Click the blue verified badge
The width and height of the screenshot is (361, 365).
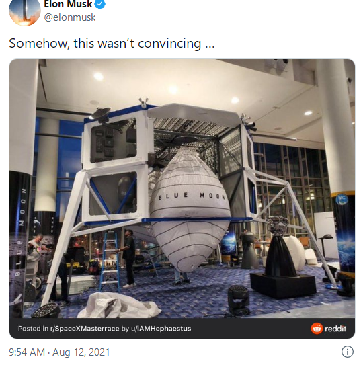[x=101, y=4]
